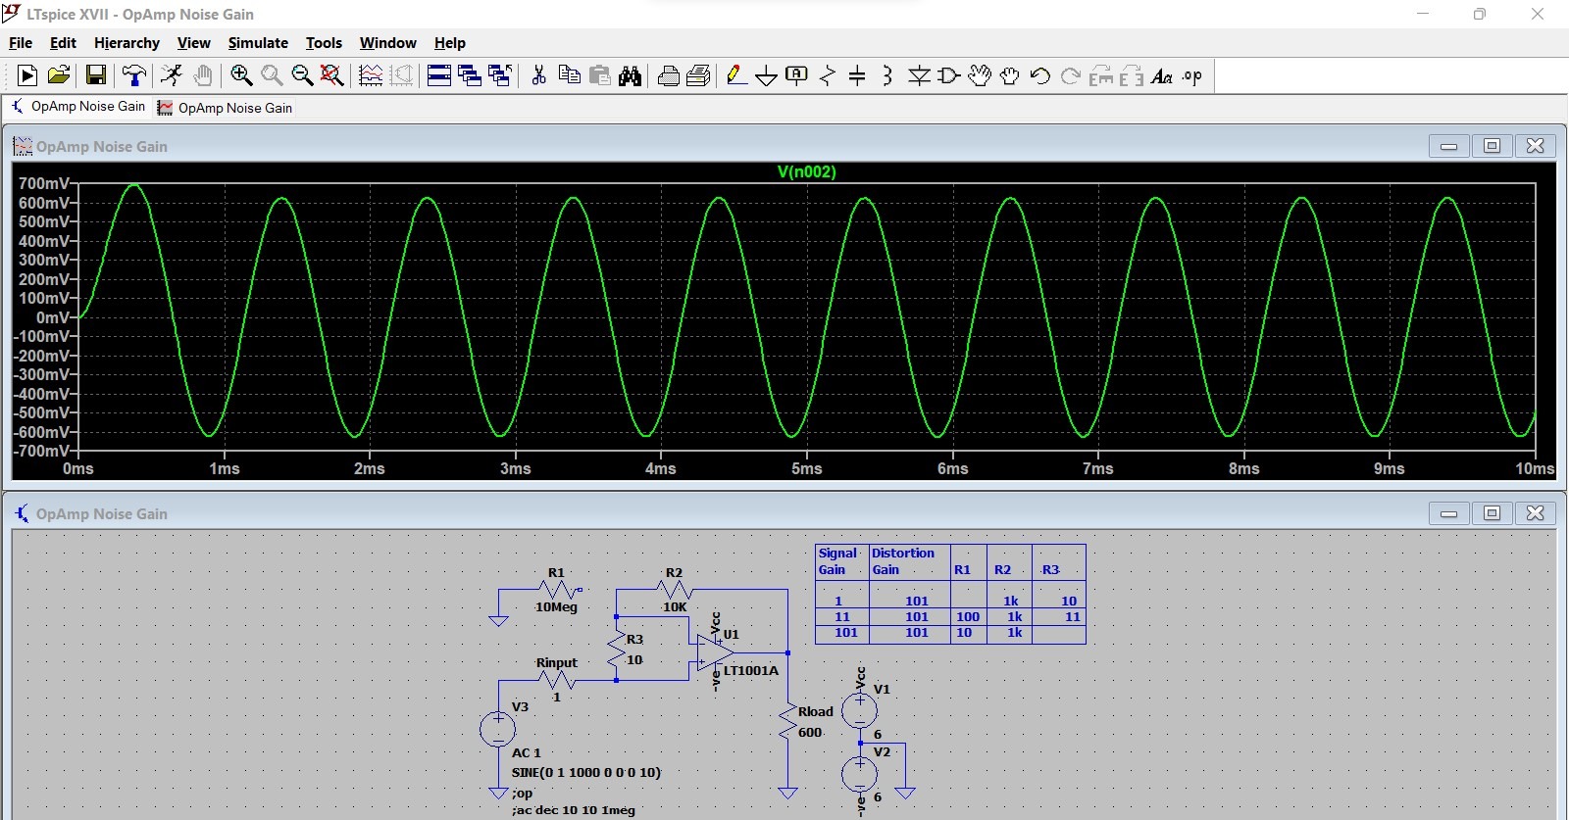Select the Label Net tool
Screen dimensions: 1569x820
click(x=797, y=75)
